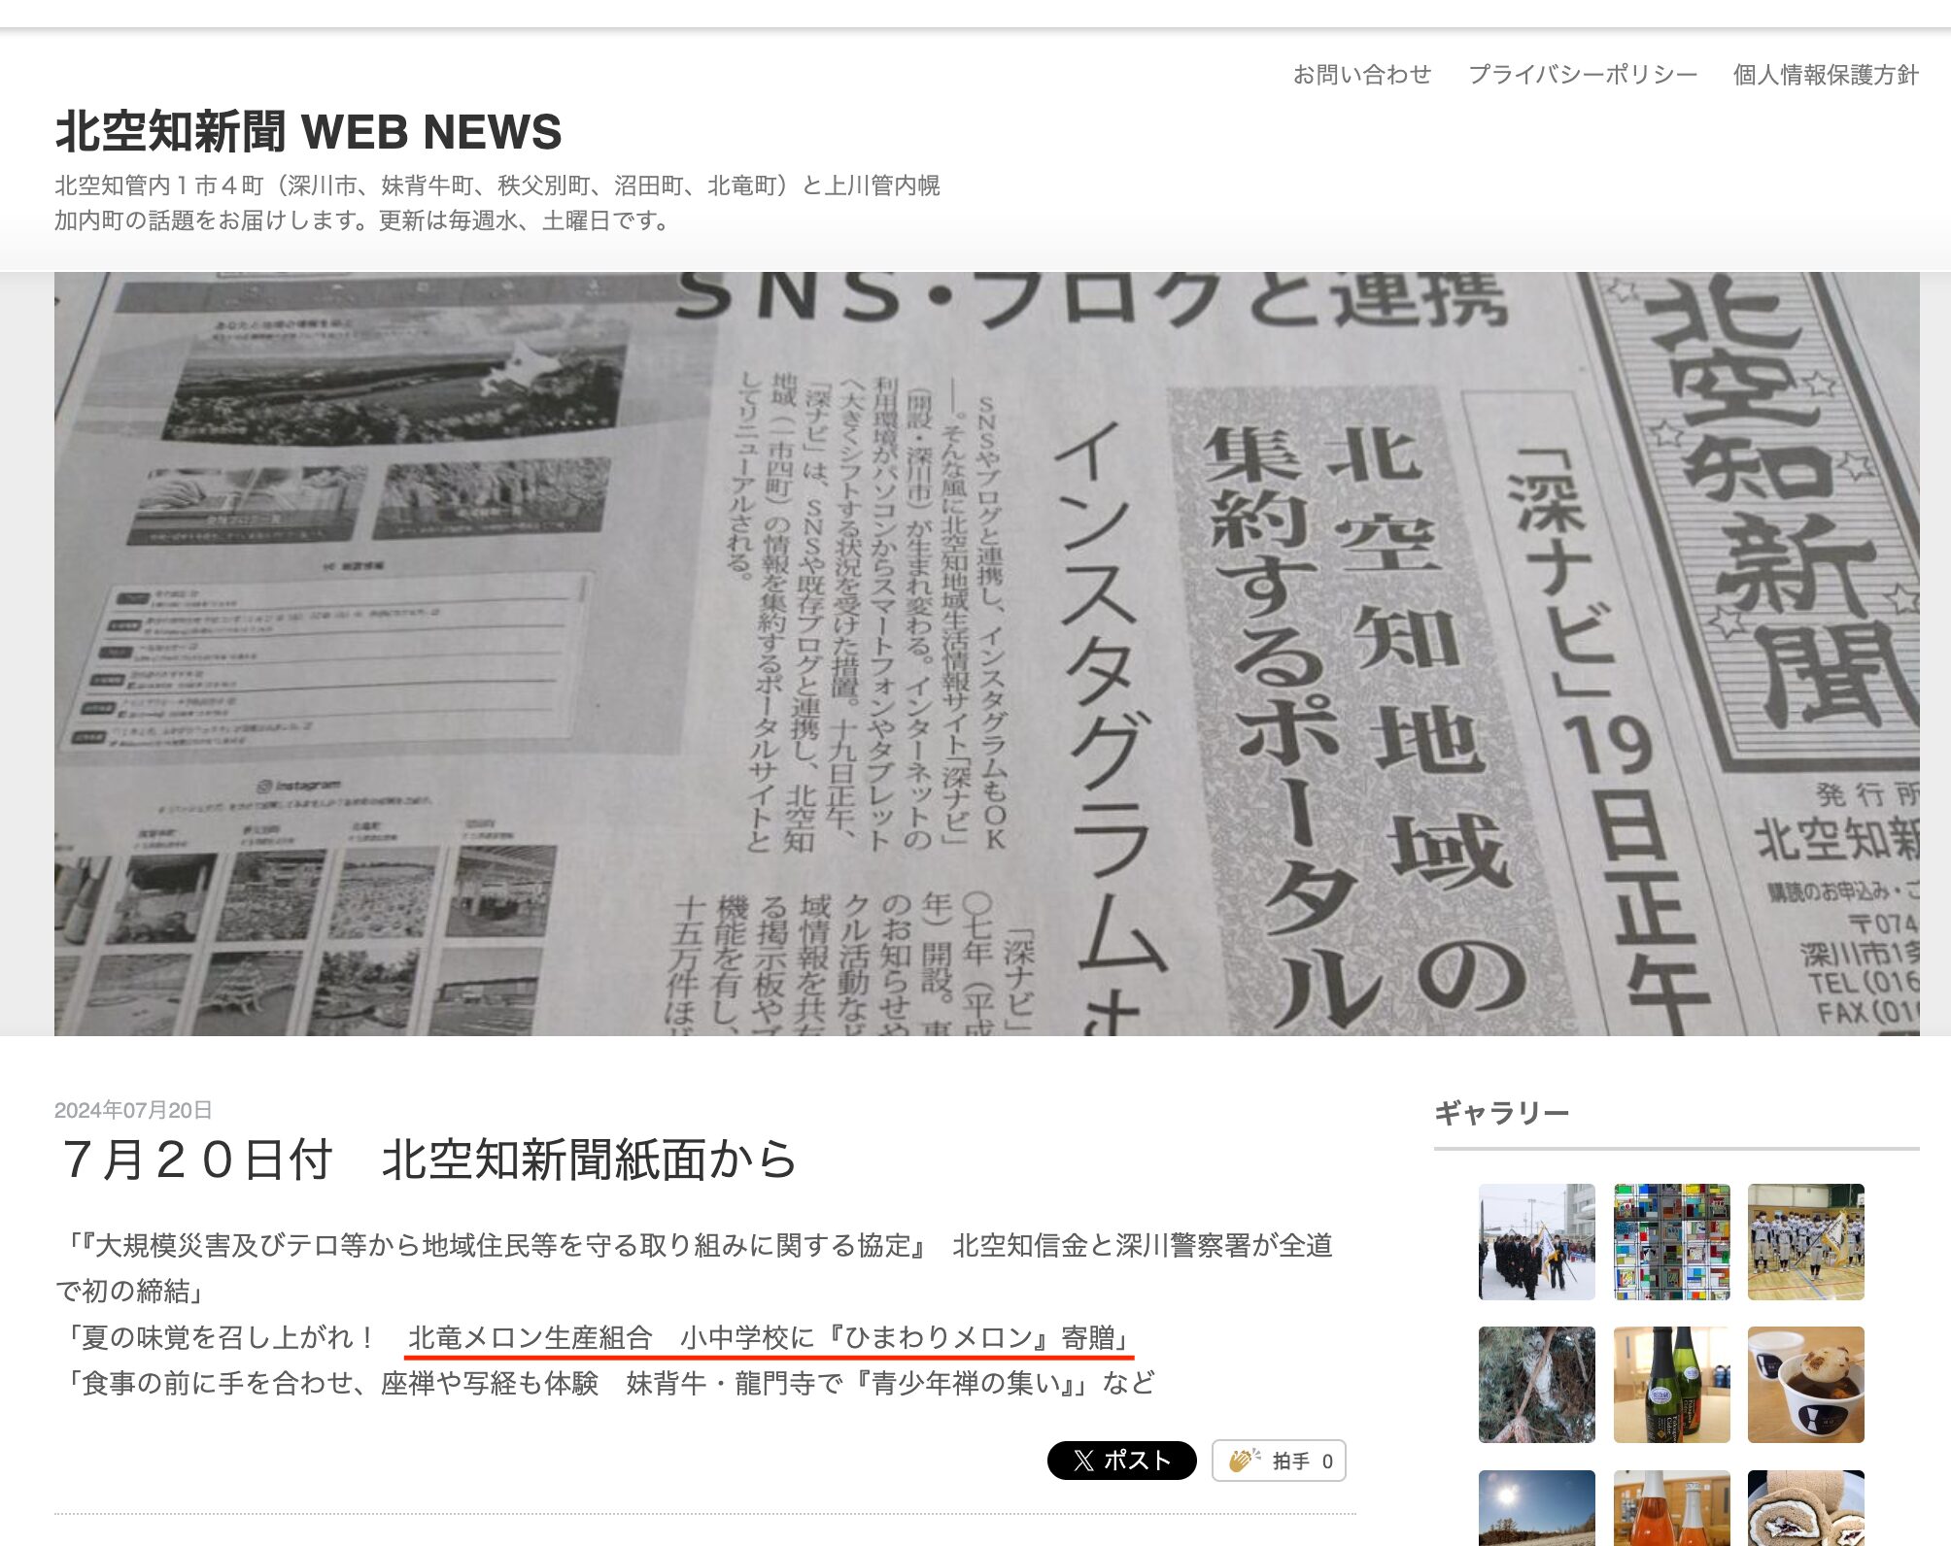Click the 2024年07月20日 post date
The height and width of the screenshot is (1546, 1951).
pos(133,1110)
